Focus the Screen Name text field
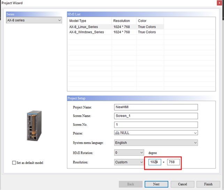Image resolution: width=224 pixels, height=190 pixels. (x=156, y=116)
